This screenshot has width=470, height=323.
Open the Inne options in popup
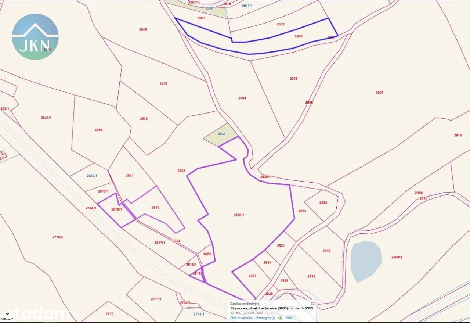pos(289,318)
